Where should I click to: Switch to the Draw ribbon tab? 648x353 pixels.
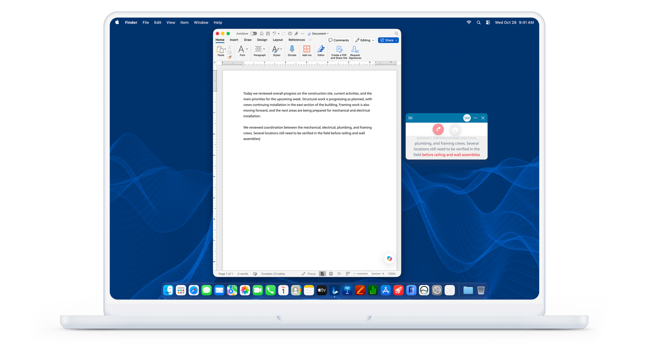(x=248, y=40)
